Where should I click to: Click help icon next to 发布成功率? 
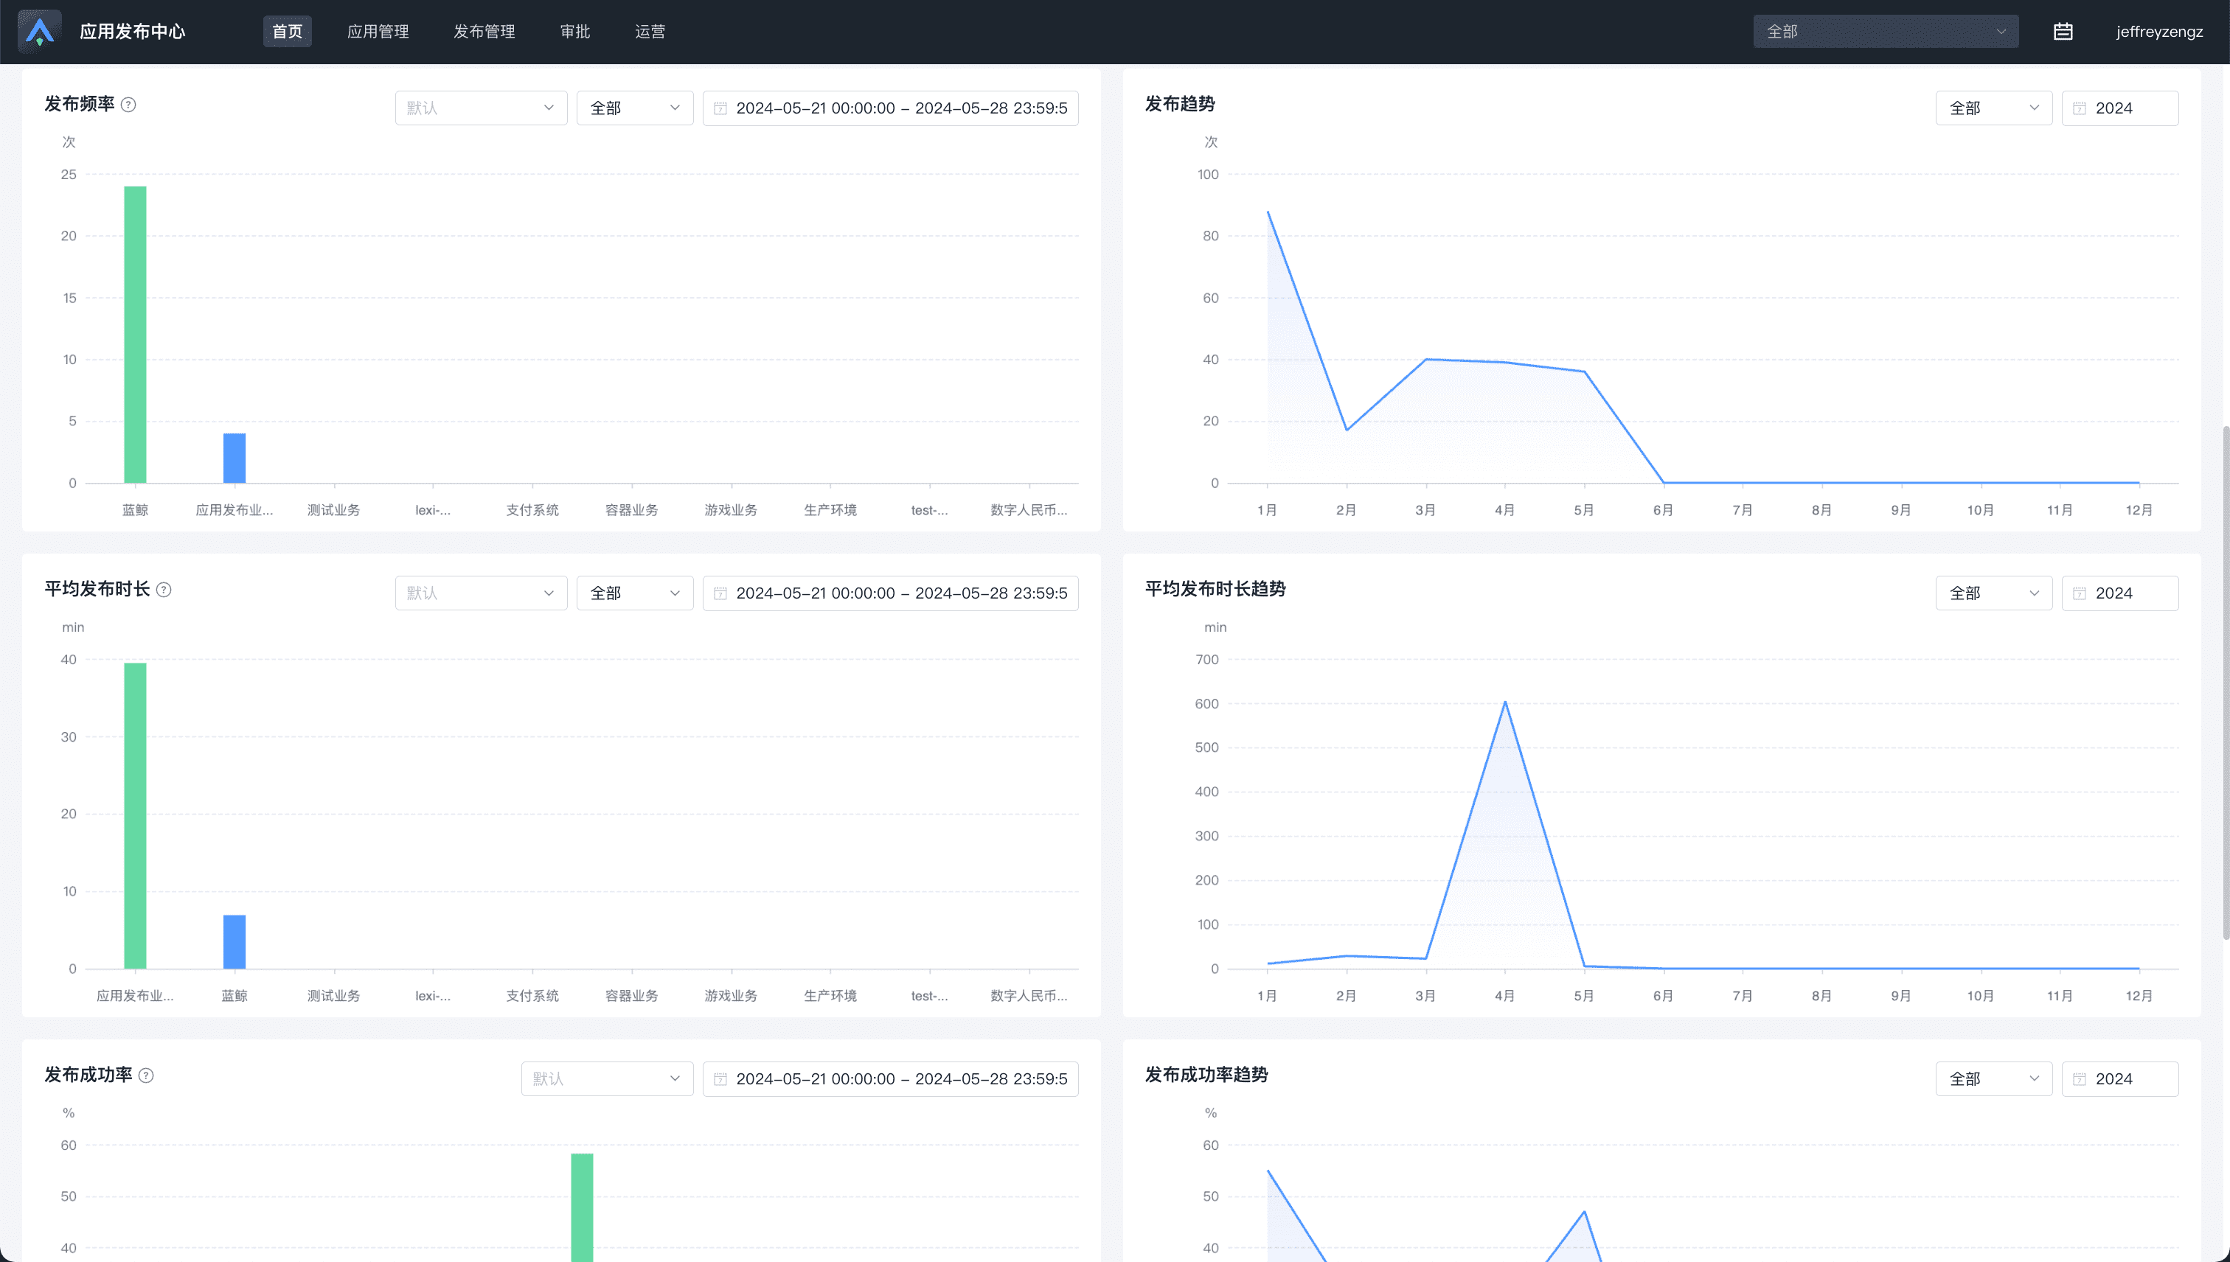point(147,1076)
